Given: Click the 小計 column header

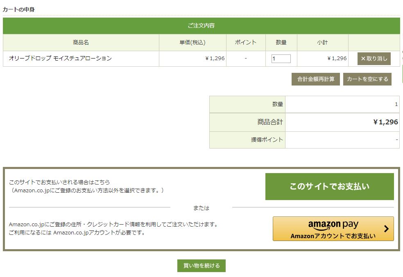Looking at the screenshot, I should click(x=323, y=43).
